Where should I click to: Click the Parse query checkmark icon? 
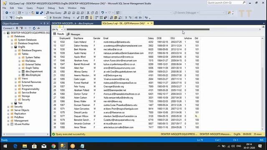coord(78,17)
